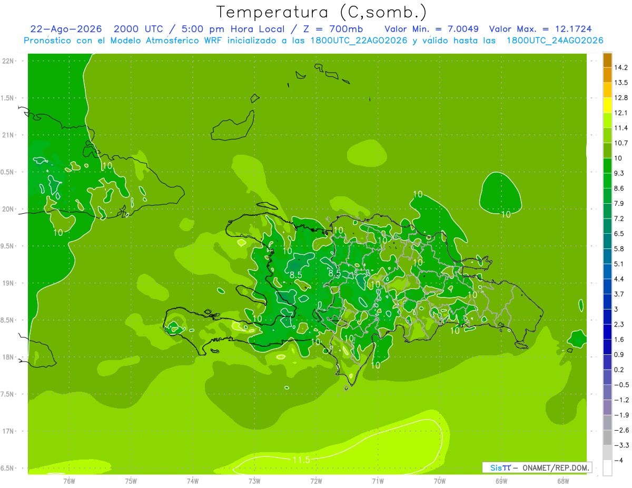The image size is (632, 488).
Task: Click the '2000 UTC' time label
Action: point(139,29)
